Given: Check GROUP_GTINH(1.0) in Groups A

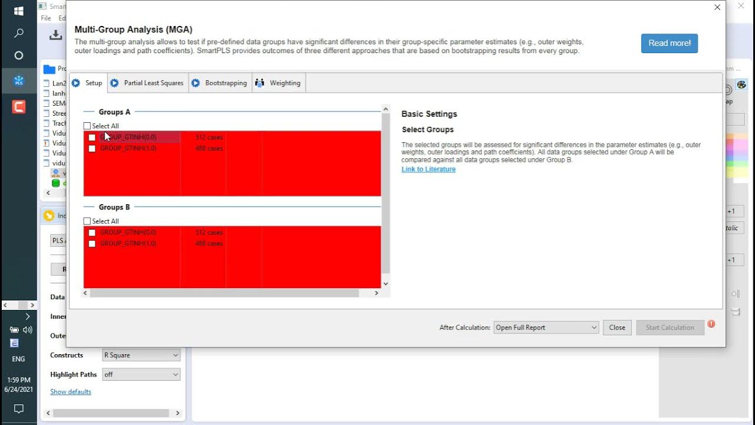Looking at the screenshot, I should (92, 149).
